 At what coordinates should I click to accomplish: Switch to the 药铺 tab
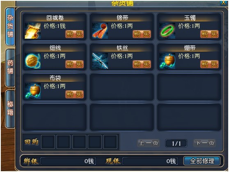point(10,68)
